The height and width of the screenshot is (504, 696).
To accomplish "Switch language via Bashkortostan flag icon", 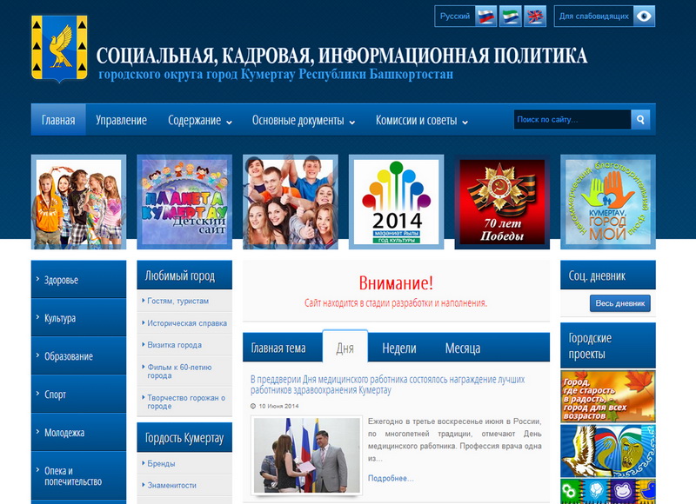I will click(510, 17).
